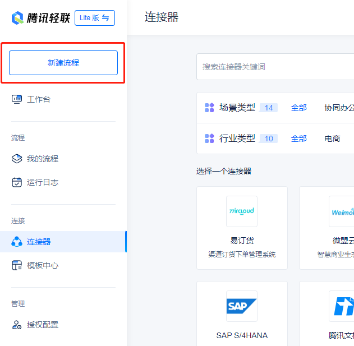Click the 易订货 mircloud logo
This screenshot has width=354, height=346.
(x=242, y=211)
